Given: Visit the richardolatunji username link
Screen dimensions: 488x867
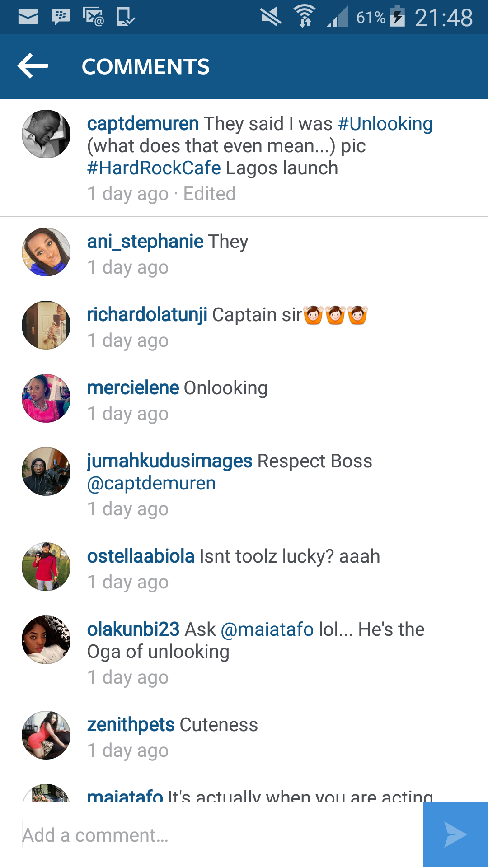Looking at the screenshot, I should [x=147, y=315].
